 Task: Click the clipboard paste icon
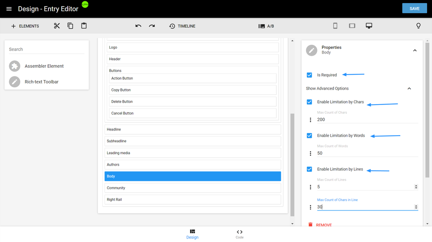click(84, 26)
